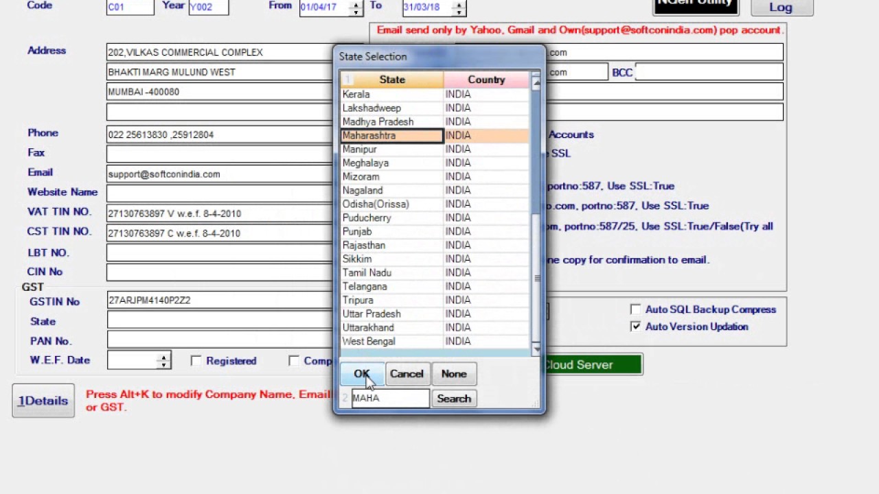Click the first Address line field
This screenshot has height=494, width=879.
coord(220,52)
